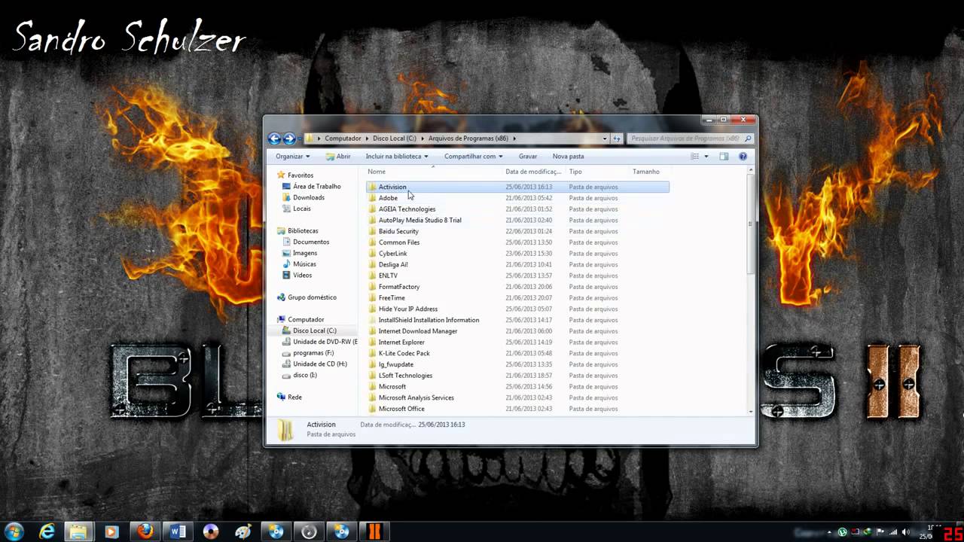The image size is (964, 542).
Task: Open Paint from the taskbar
Action: coord(243,531)
